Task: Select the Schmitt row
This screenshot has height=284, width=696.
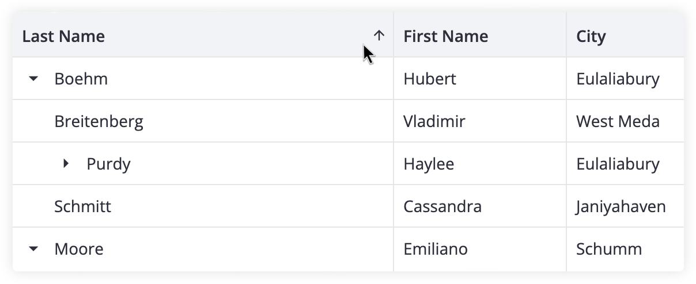Action: pyautogui.click(x=348, y=206)
